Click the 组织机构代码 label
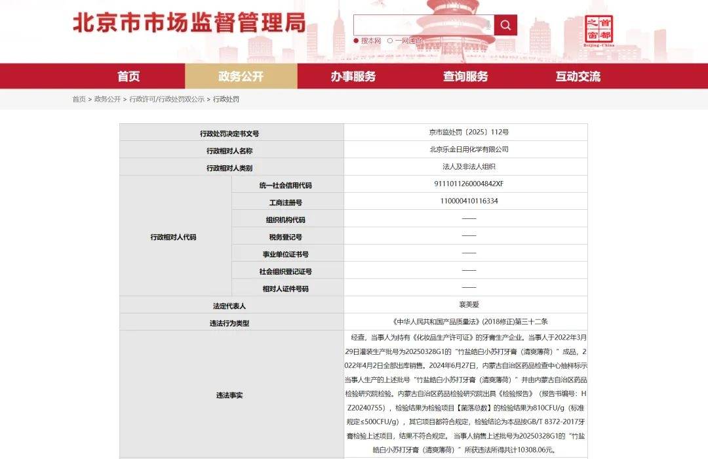708x459 pixels. point(285,220)
